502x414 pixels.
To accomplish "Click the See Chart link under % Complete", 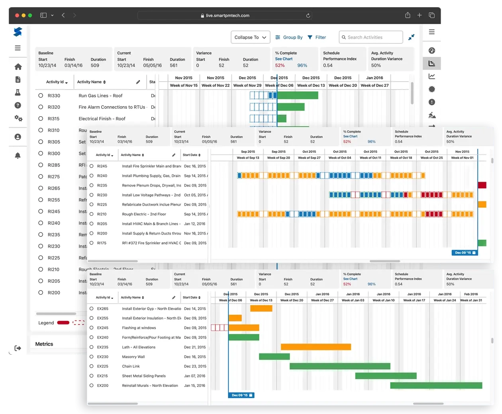I will coord(284,59).
